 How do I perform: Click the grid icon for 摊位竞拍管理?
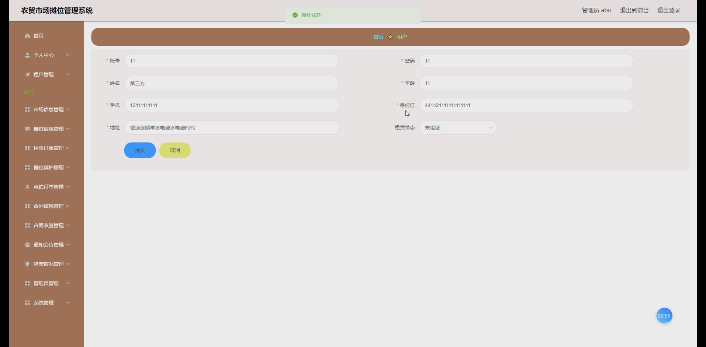tap(27, 167)
